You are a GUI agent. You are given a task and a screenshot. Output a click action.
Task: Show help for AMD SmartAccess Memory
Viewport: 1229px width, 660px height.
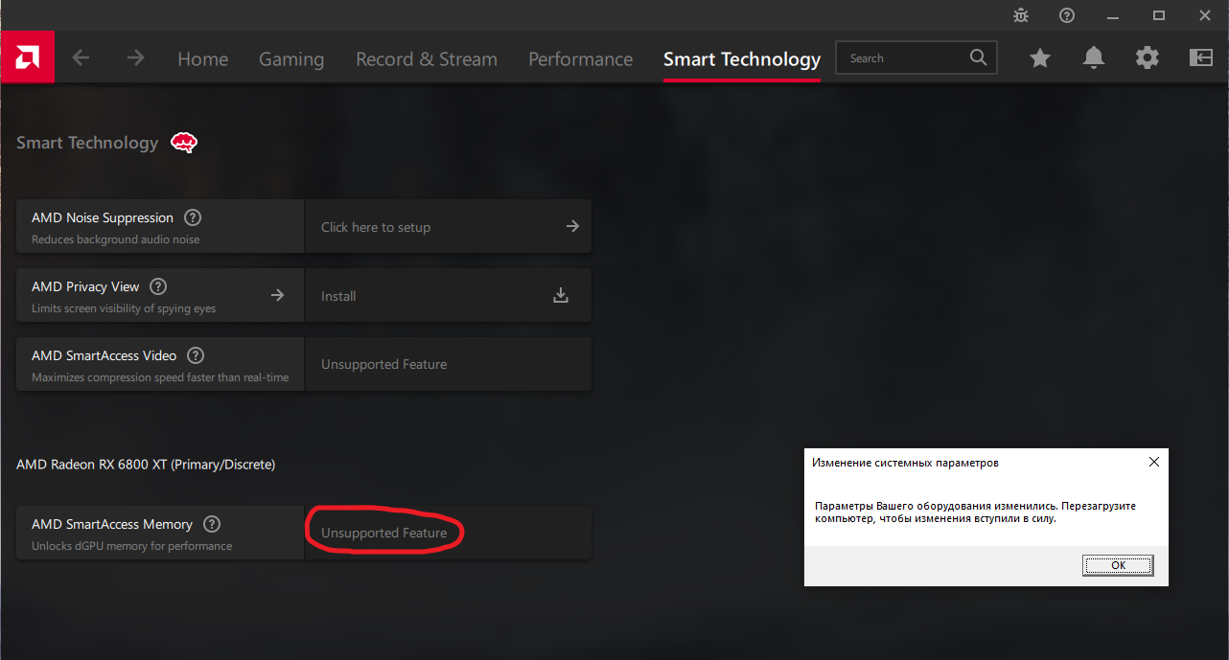[x=212, y=524]
